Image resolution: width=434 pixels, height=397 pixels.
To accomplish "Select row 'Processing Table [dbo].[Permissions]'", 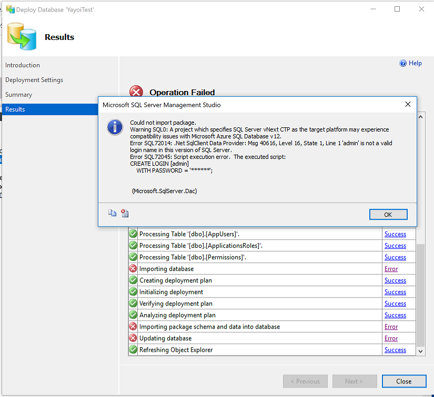I will 272,257.
